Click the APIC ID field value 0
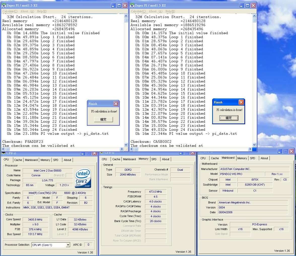The image size is (296, 256). click(88, 245)
